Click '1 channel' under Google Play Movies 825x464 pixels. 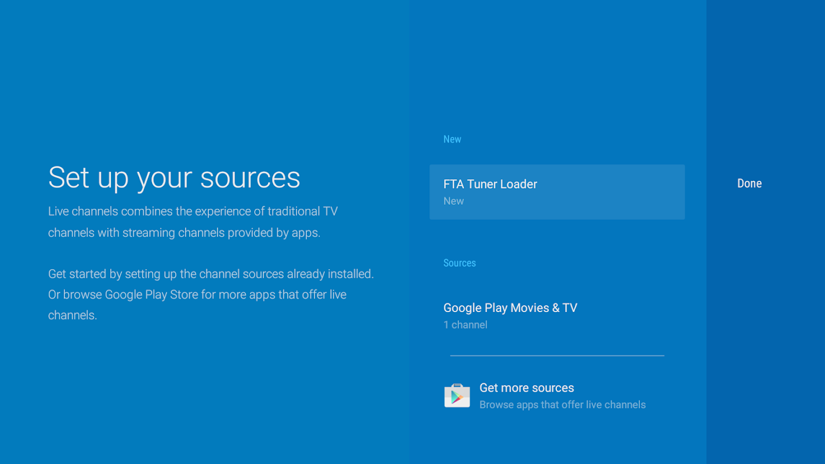pyautogui.click(x=465, y=325)
